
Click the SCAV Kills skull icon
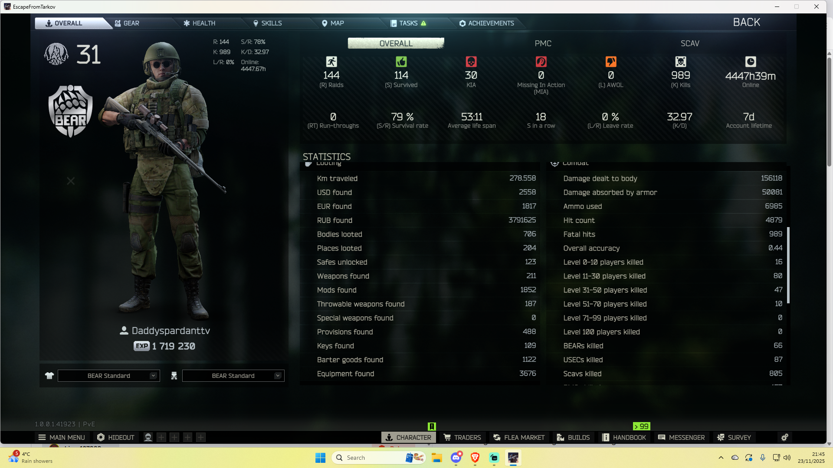click(x=680, y=62)
